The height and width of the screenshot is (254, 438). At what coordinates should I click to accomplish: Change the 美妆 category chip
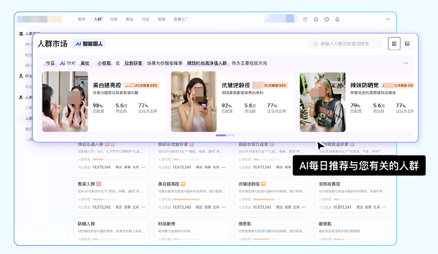click(x=85, y=64)
